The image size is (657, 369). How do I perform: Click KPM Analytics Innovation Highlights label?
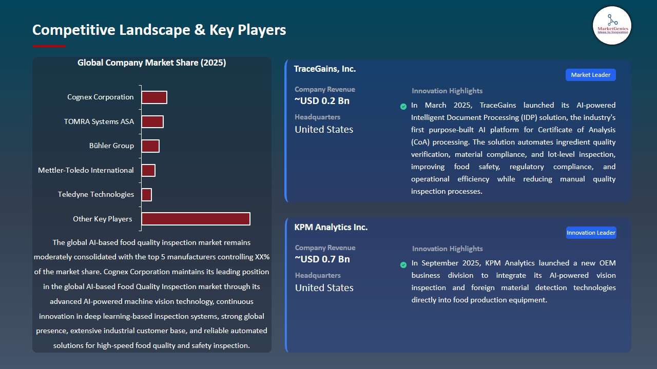pos(447,249)
